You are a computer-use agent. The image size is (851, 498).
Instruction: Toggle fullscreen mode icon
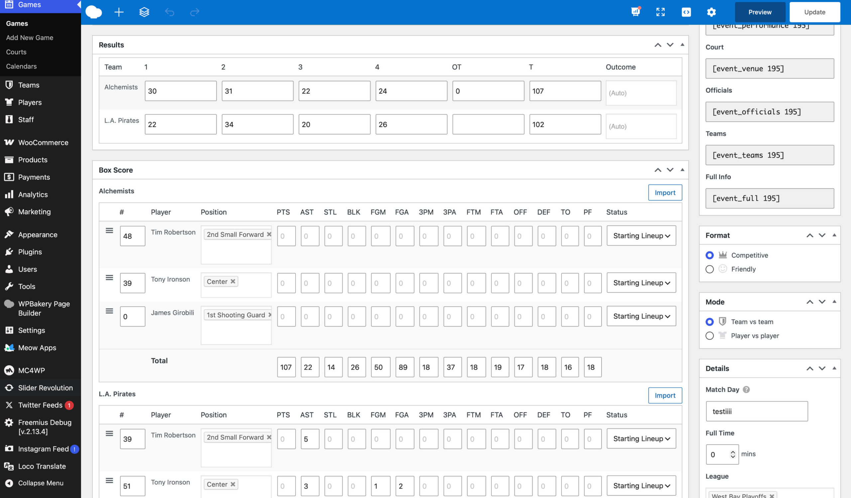[661, 12]
